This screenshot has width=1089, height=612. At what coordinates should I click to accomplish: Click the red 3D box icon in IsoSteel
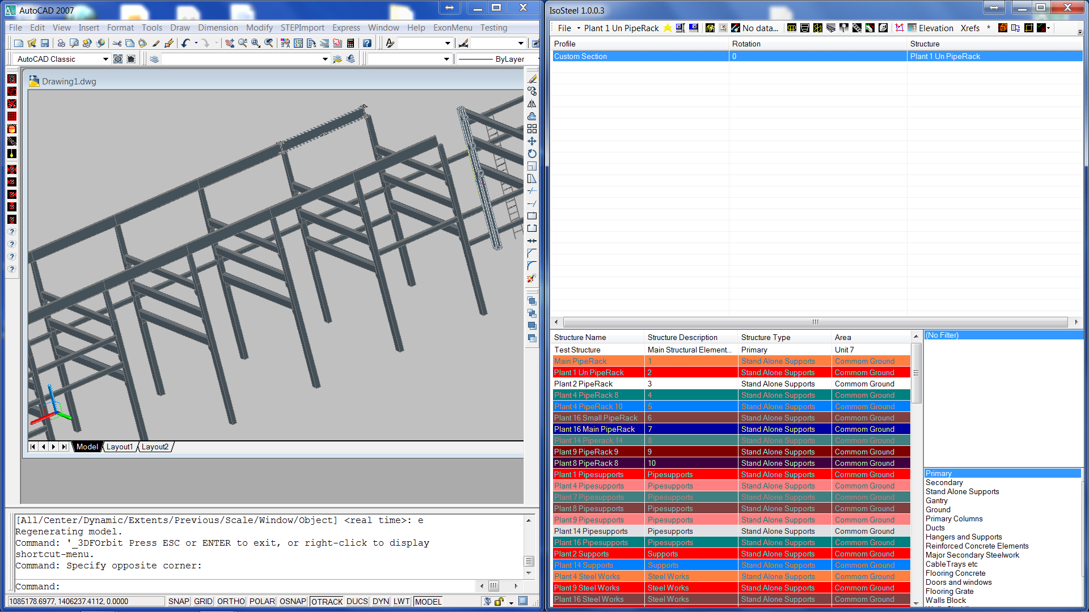pos(1002,28)
